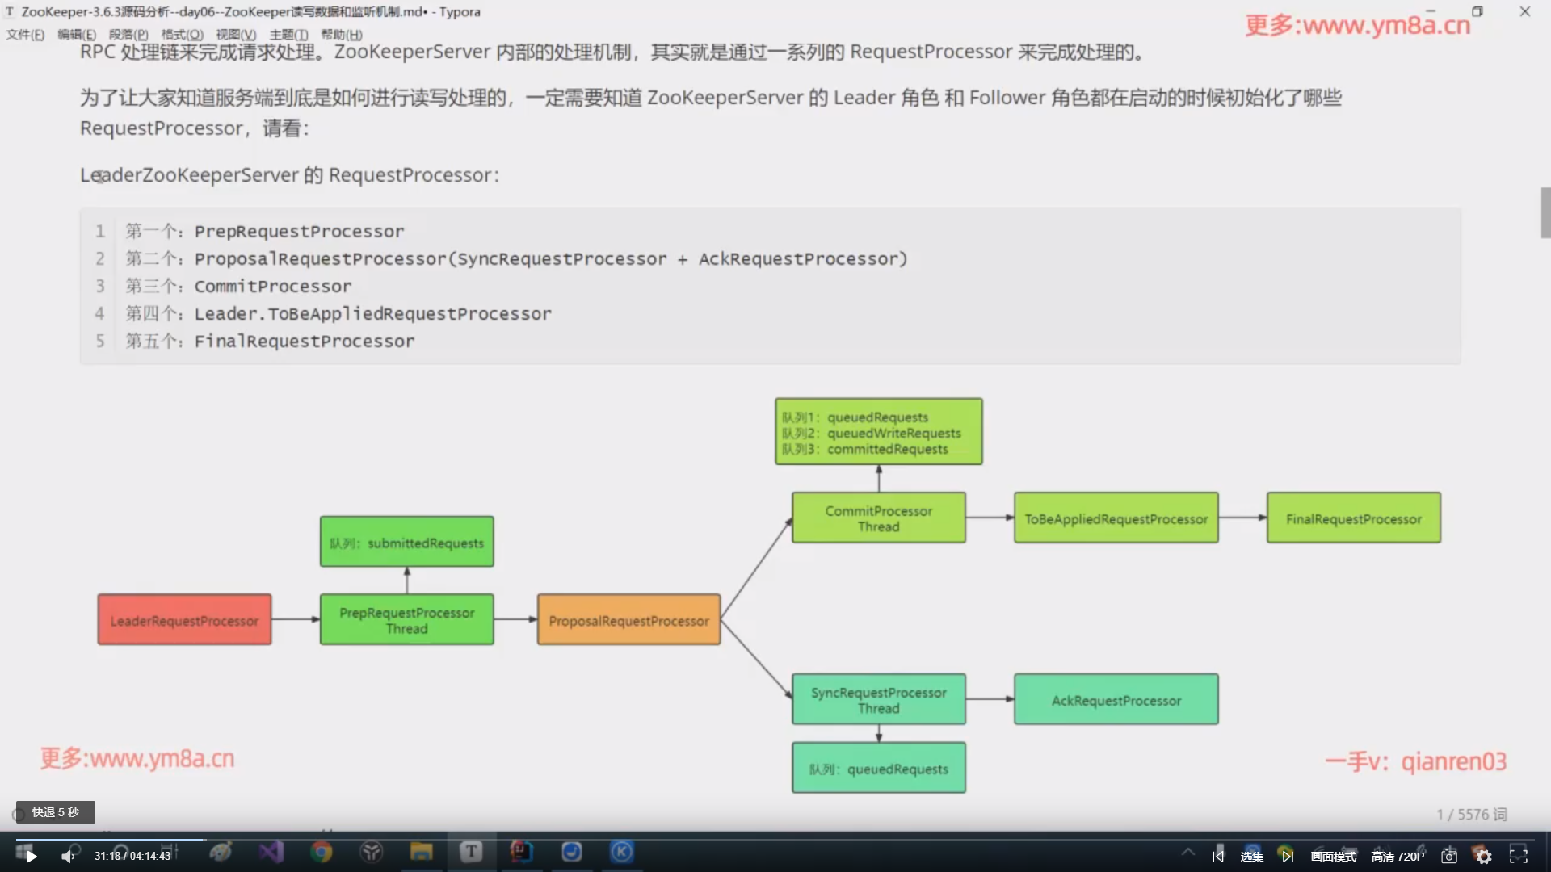The image size is (1551, 872).
Task: Mute the video volume speaker icon
Action: (x=68, y=856)
